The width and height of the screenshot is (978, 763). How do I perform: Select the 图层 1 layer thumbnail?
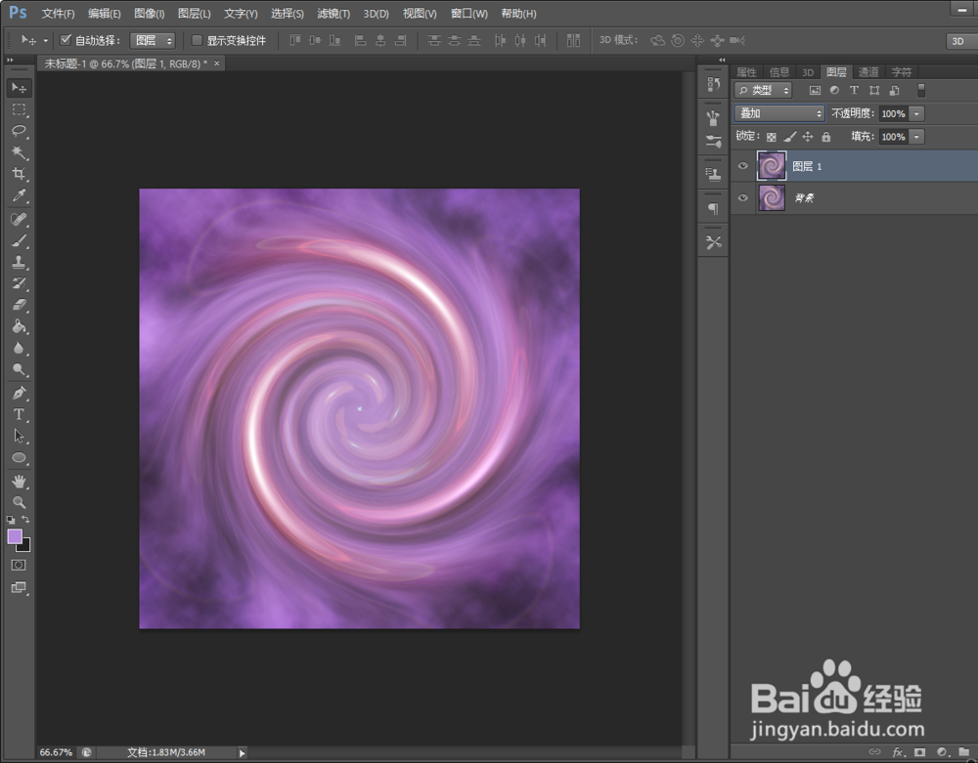[772, 166]
